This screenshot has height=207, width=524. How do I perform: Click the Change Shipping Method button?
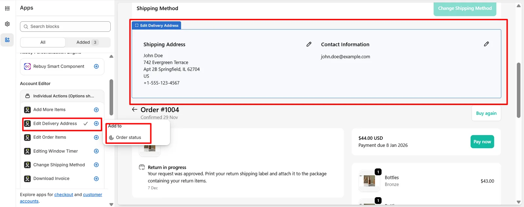(465, 9)
